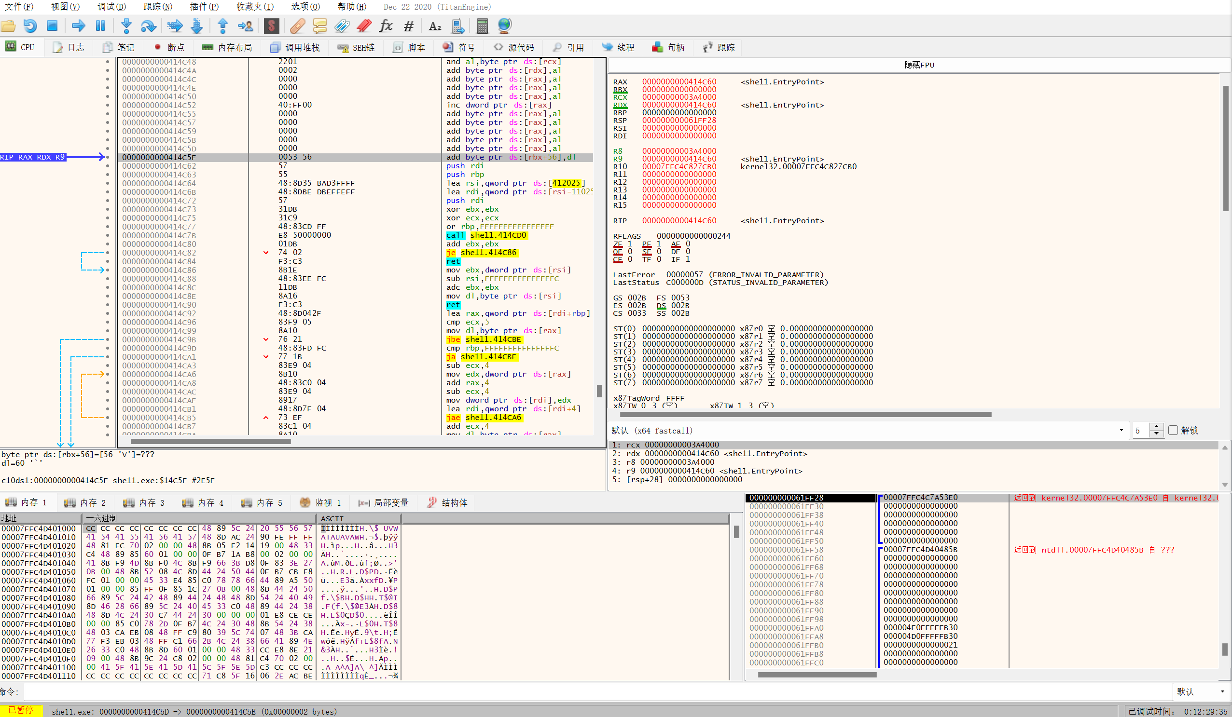Toggle breakpoint bullet at address 0000000000414CB5
1232x717 pixels.
coord(108,418)
